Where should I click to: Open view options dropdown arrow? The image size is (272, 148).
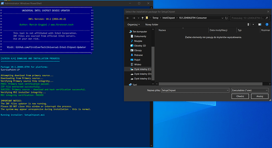point(253,24)
